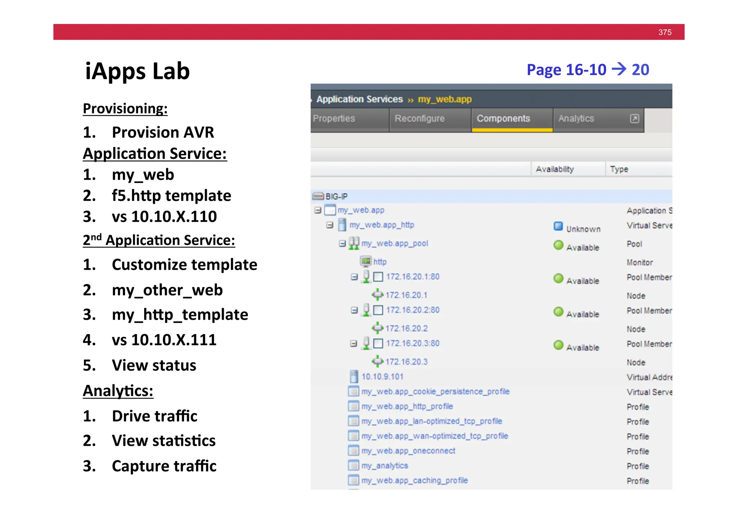Screen dimensions: 738x521
Task: Select the Components tab
Action: click(x=512, y=120)
